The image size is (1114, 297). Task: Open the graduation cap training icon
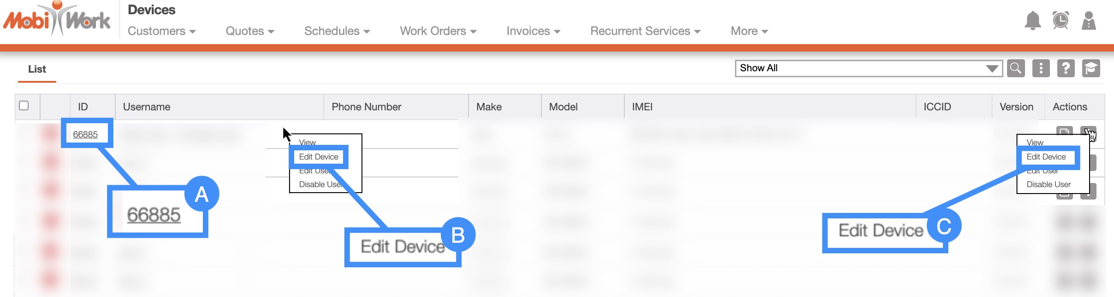[1090, 69]
